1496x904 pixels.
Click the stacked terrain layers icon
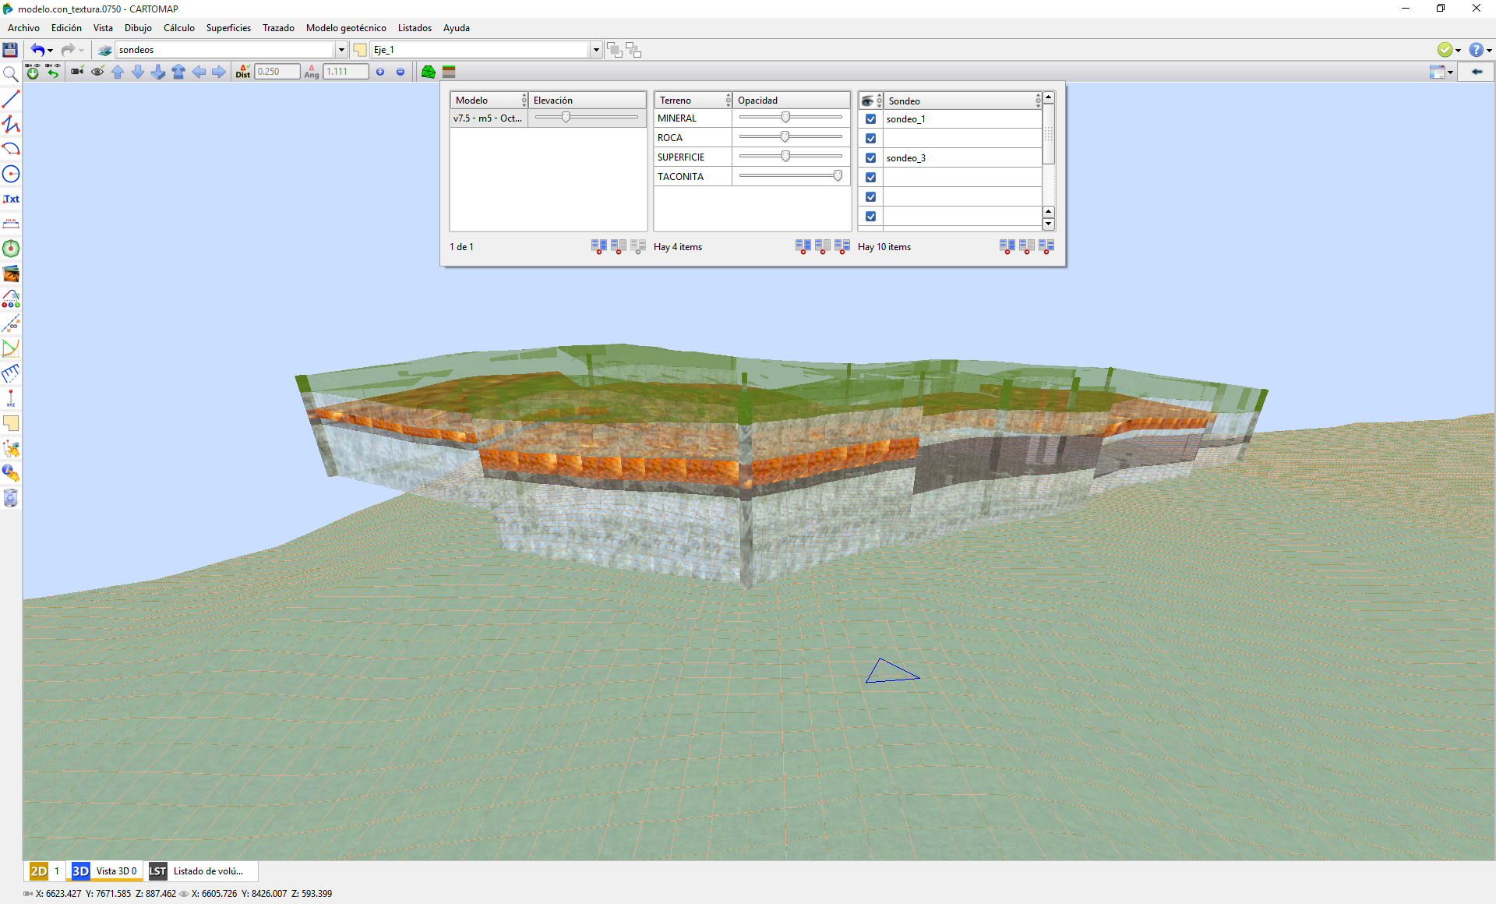coord(449,72)
